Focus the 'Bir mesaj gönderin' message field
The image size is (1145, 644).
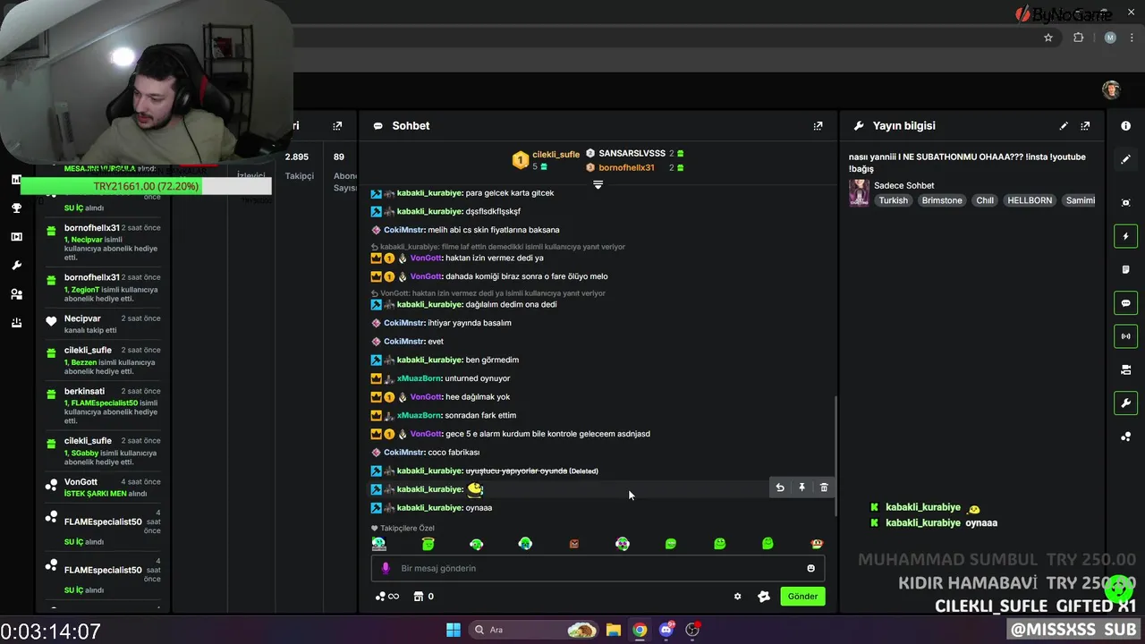(x=598, y=568)
